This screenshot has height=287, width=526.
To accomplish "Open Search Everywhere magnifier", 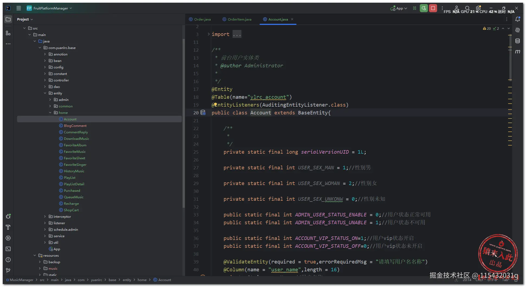I will (467, 8).
